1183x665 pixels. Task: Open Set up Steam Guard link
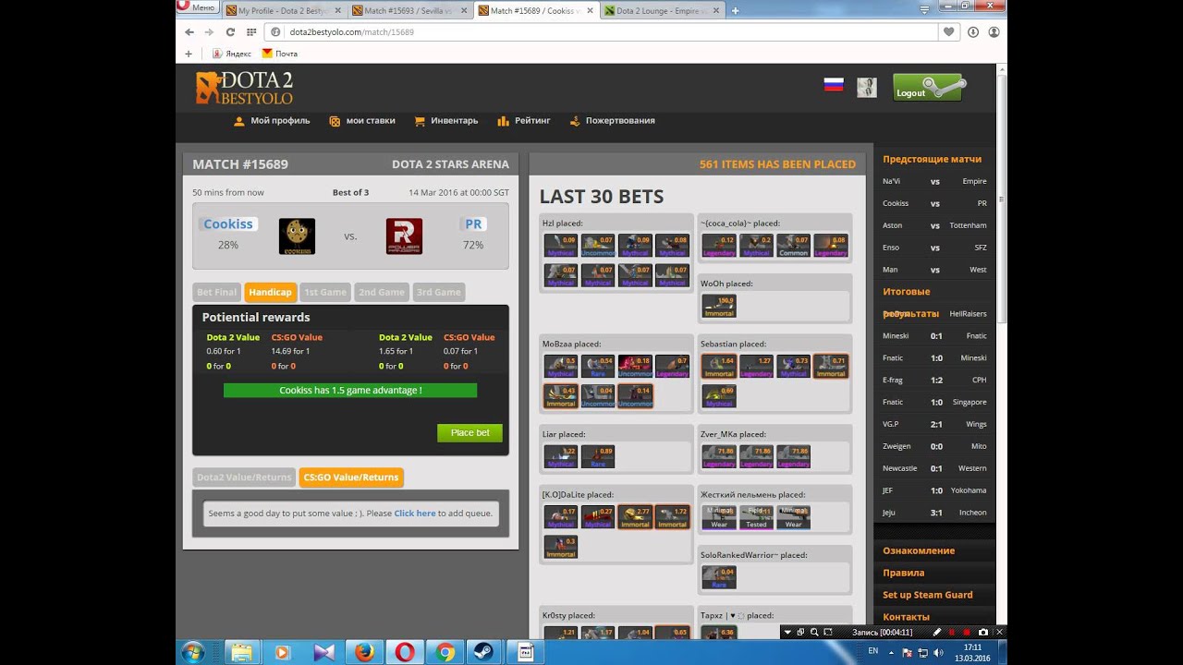(927, 595)
